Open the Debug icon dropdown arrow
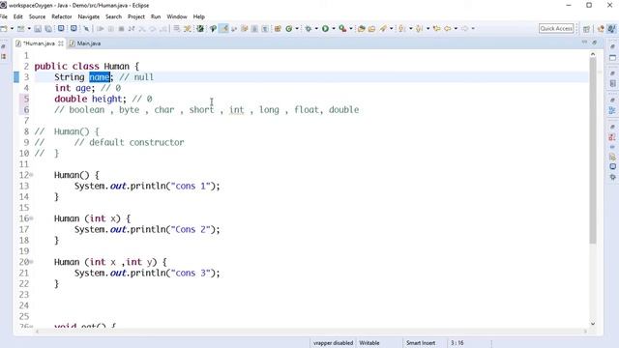This screenshot has height=348, width=619. 316,28
